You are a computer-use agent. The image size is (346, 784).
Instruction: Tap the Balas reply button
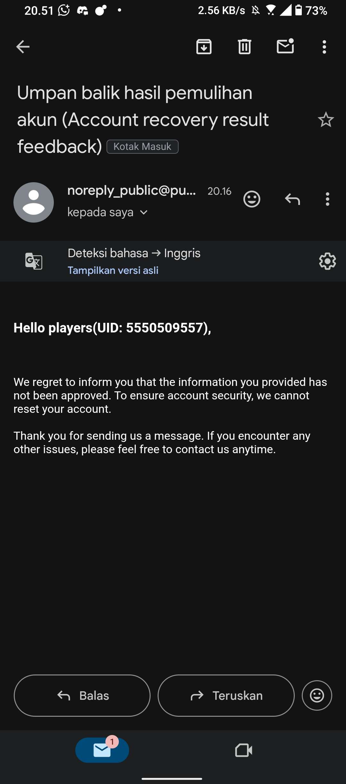pos(82,696)
